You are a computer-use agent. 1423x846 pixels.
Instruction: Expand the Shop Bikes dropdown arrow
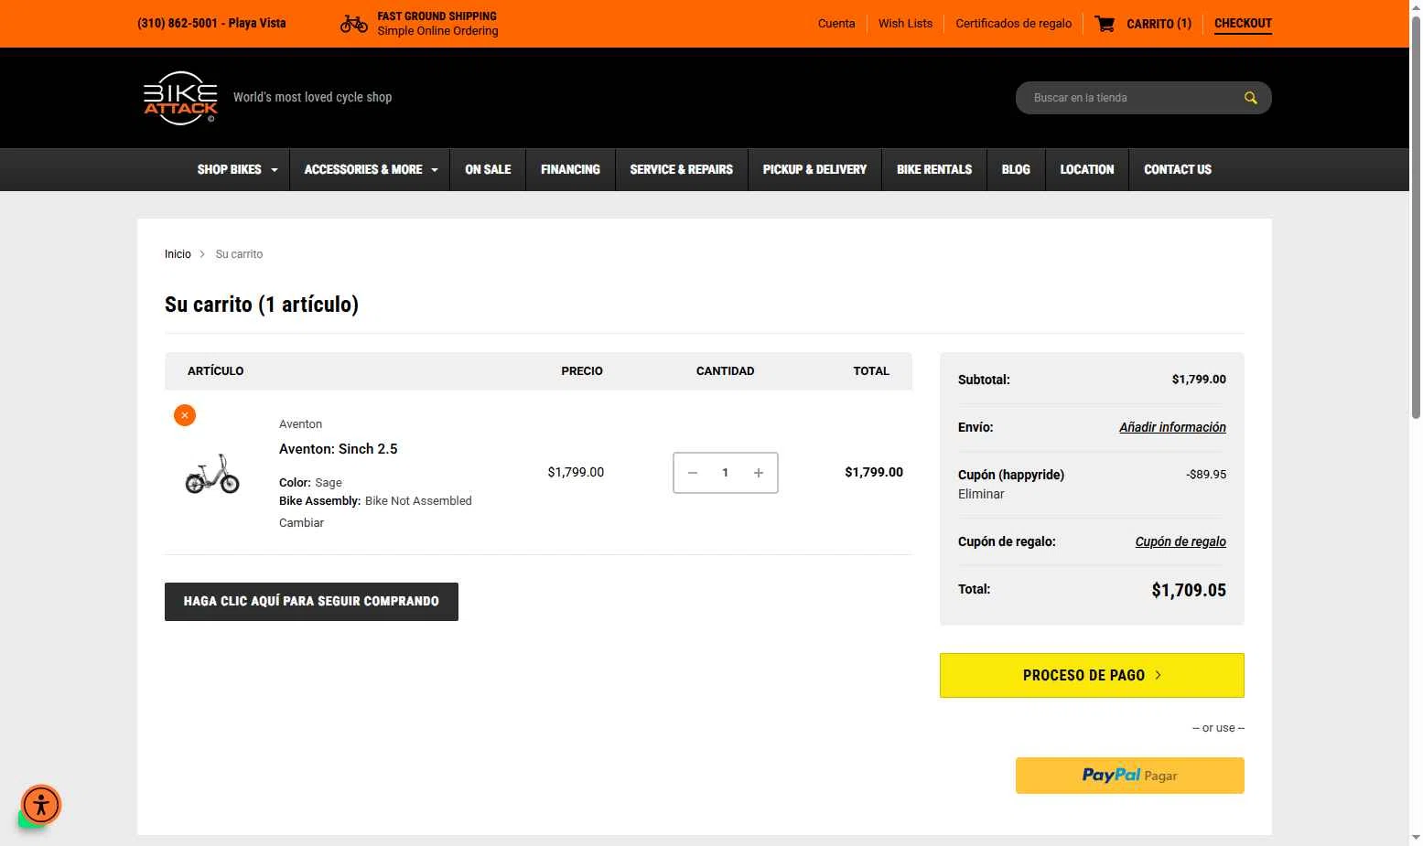pos(274,170)
